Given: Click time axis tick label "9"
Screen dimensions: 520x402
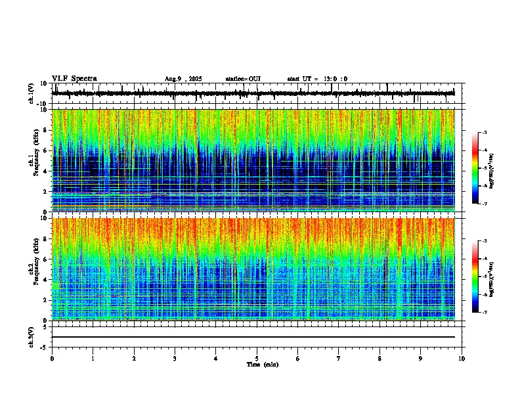Looking at the screenshot, I should tap(420, 358).
